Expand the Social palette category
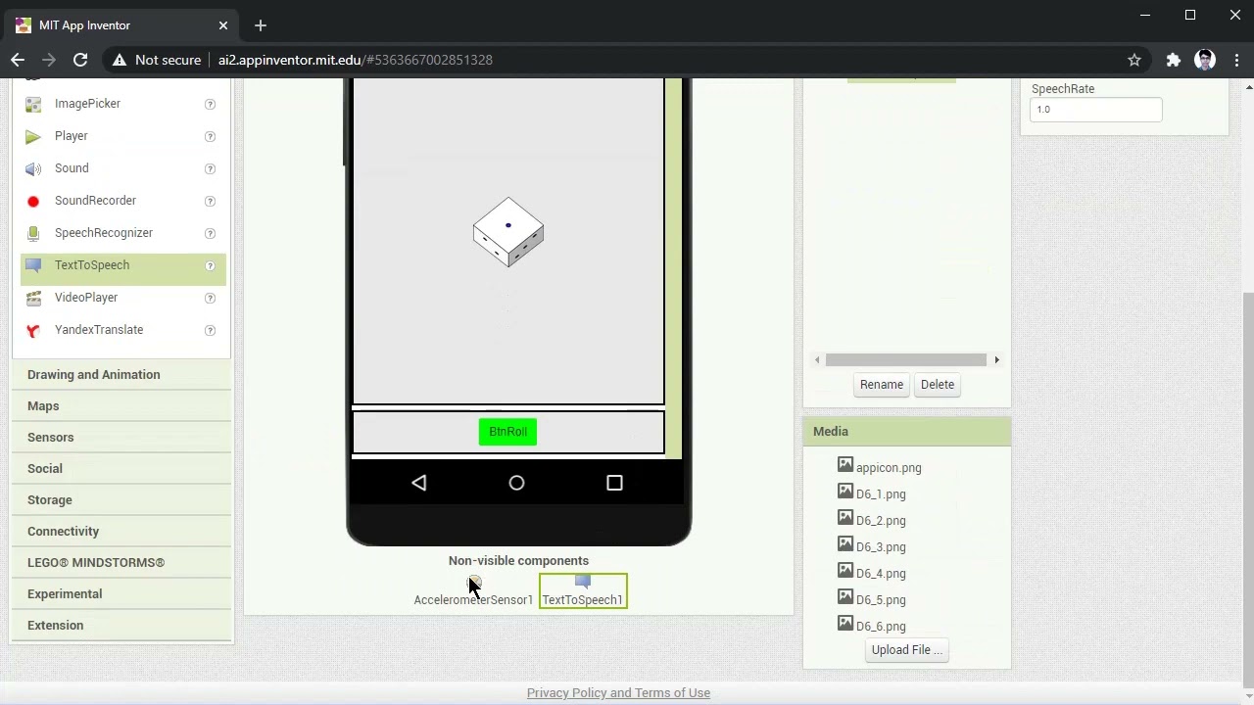Screen dimensions: 1254x705 tap(121, 469)
